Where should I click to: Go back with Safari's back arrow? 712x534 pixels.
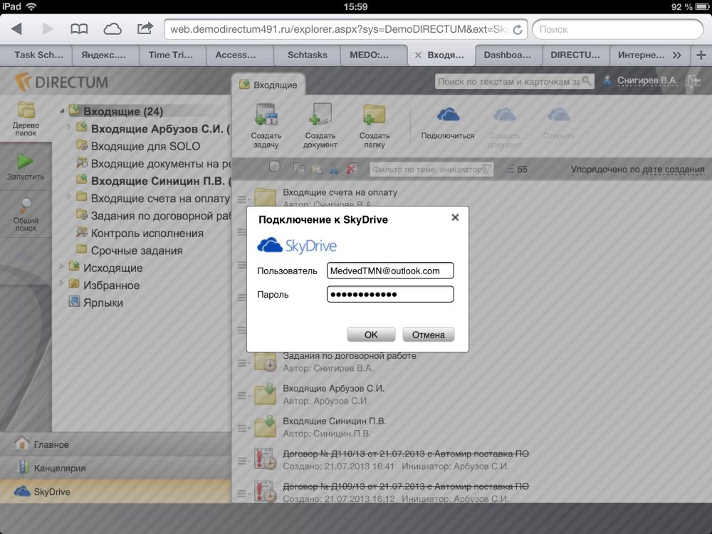coord(17,29)
